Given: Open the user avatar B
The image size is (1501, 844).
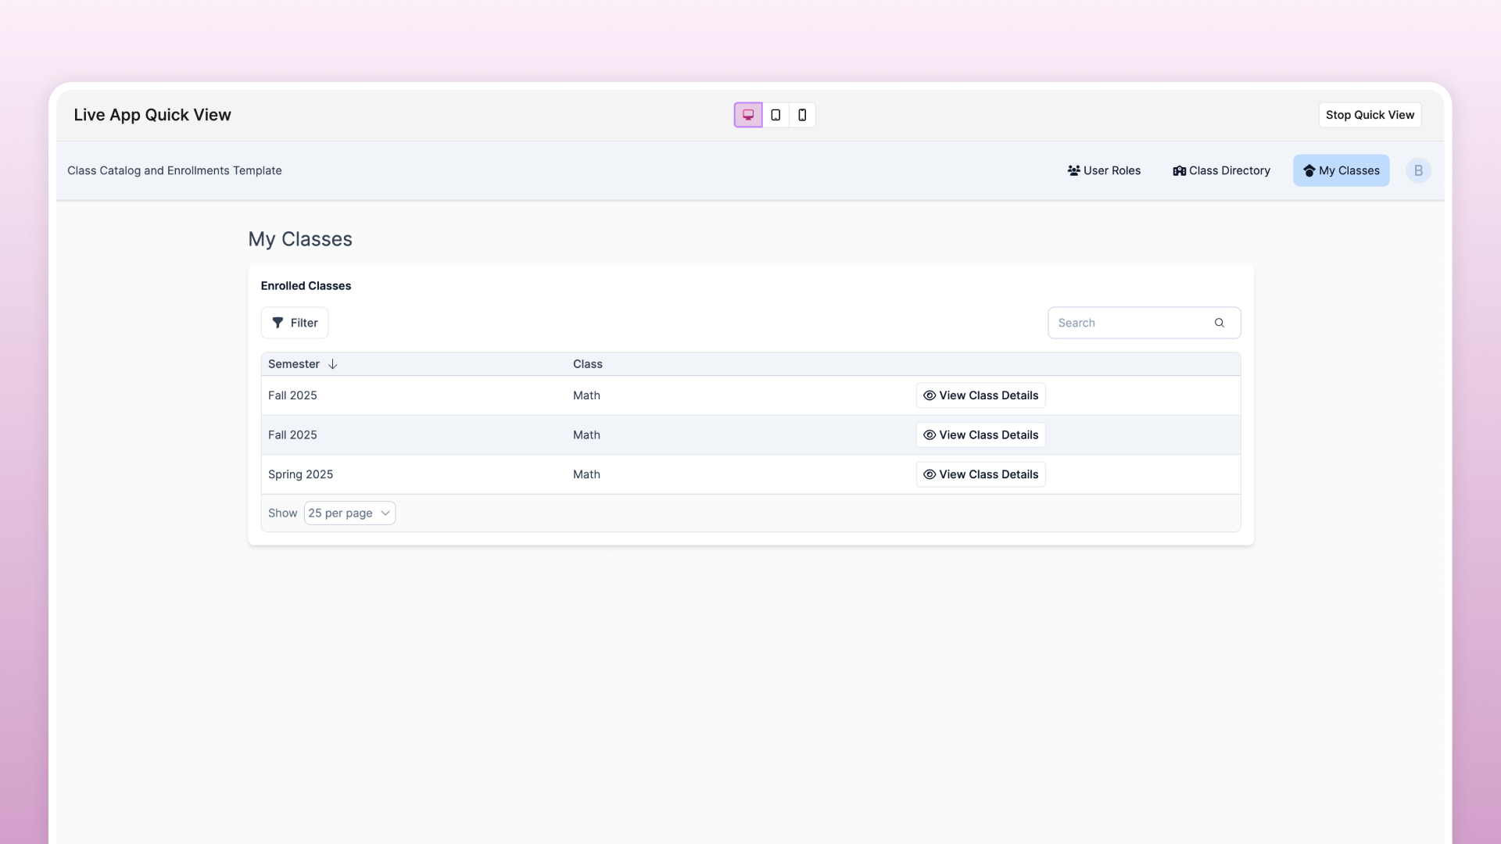Looking at the screenshot, I should click(x=1418, y=170).
